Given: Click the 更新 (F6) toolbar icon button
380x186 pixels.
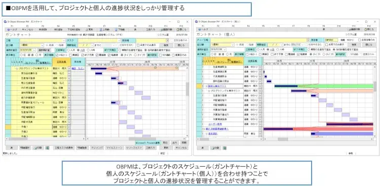Looking at the screenshot, I should (89, 29).
